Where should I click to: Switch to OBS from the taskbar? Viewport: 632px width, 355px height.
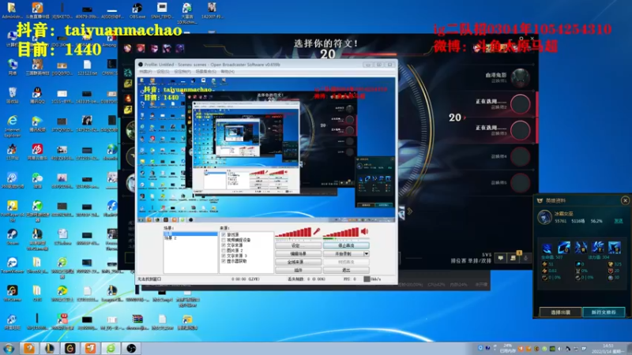[x=131, y=349]
